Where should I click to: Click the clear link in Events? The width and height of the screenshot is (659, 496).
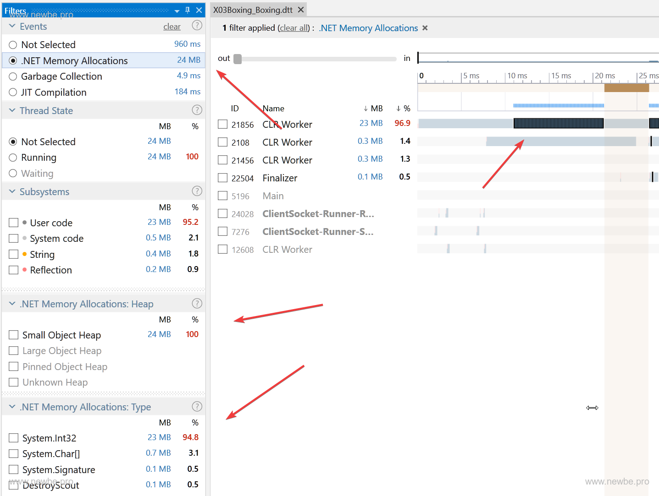pos(172,27)
